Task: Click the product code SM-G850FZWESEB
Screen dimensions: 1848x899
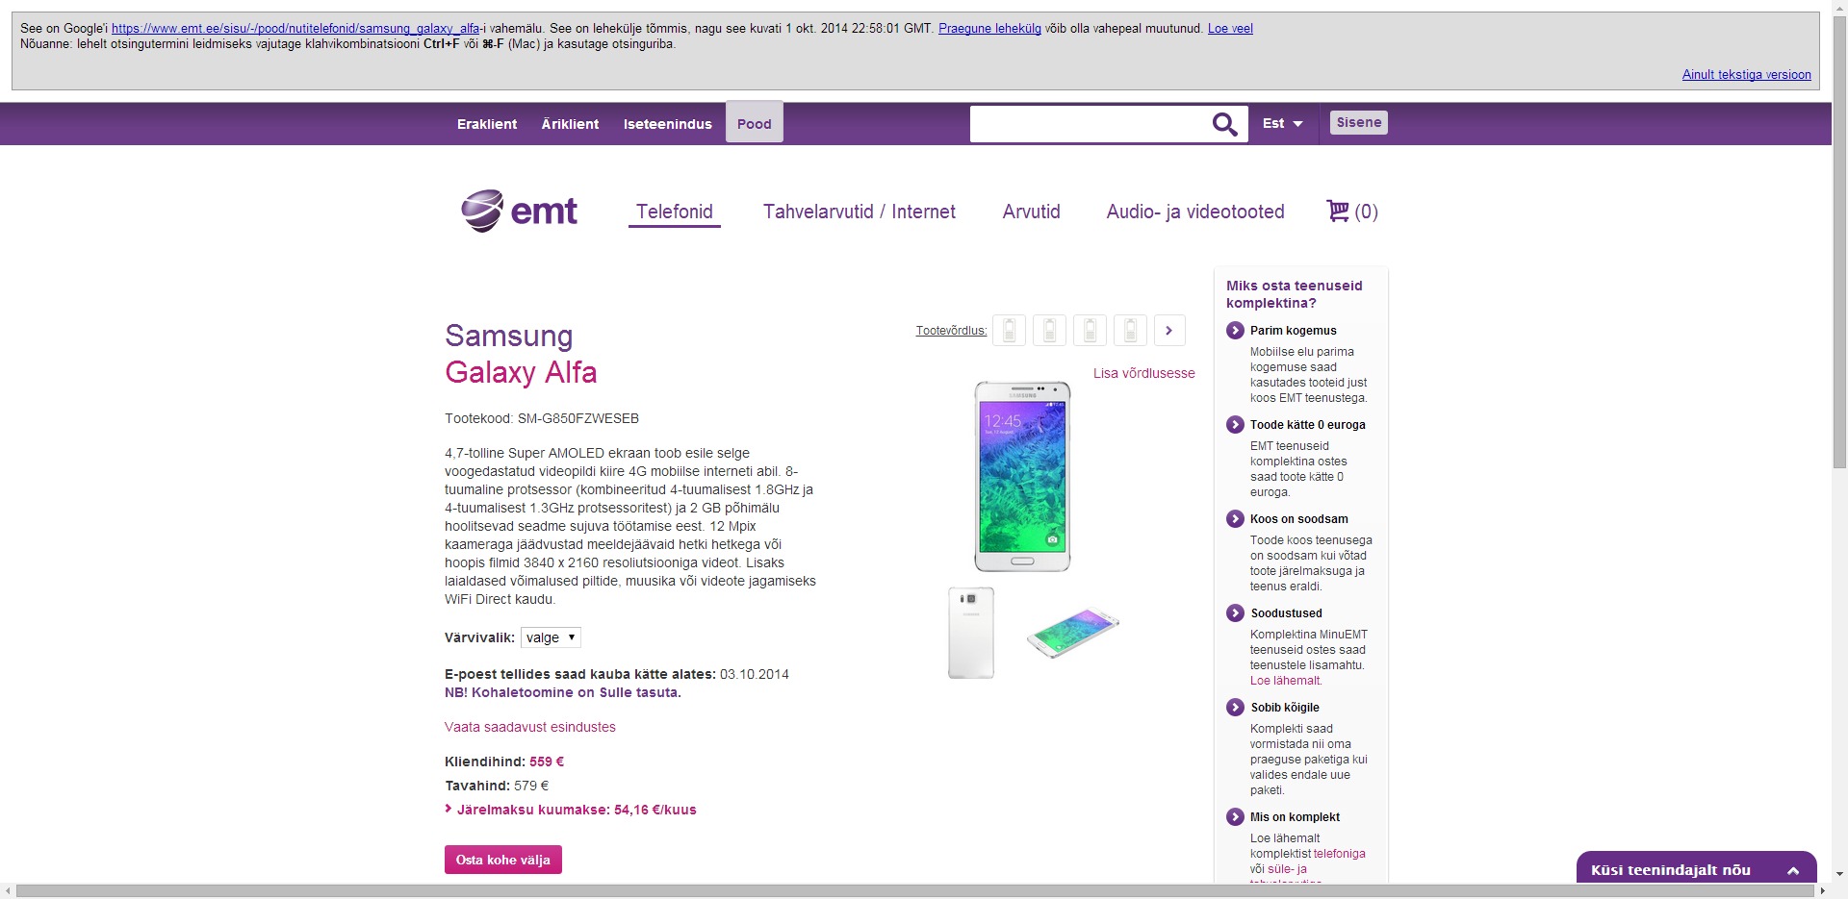Action: [578, 418]
